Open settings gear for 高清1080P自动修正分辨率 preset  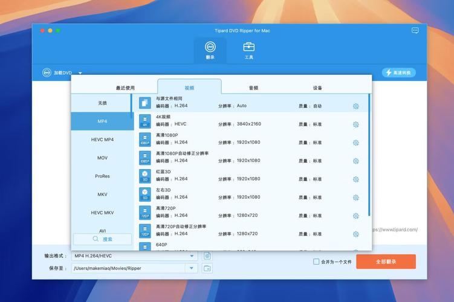pyautogui.click(x=356, y=161)
